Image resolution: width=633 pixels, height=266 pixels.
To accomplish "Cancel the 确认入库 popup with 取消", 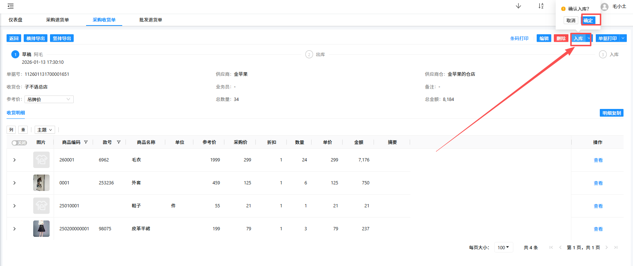I will pyautogui.click(x=571, y=20).
